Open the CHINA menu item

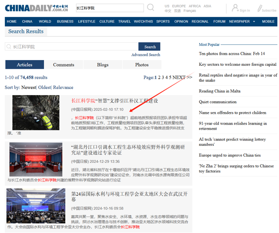tap(27, 21)
